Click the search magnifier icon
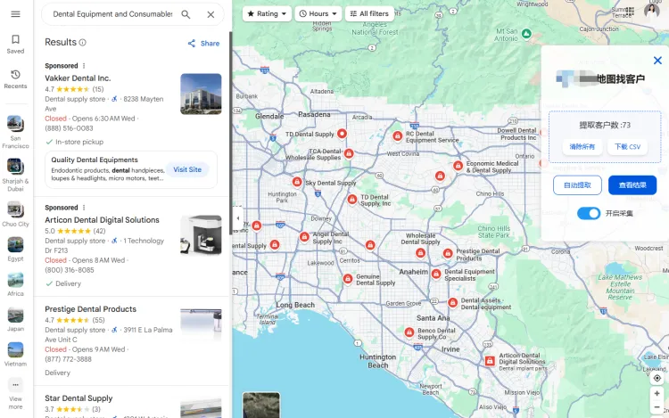Image resolution: width=669 pixels, height=418 pixels. (x=186, y=14)
